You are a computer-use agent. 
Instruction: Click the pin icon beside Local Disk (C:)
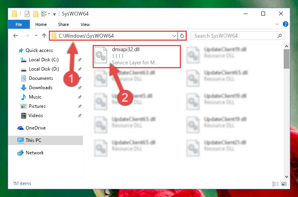79,60
